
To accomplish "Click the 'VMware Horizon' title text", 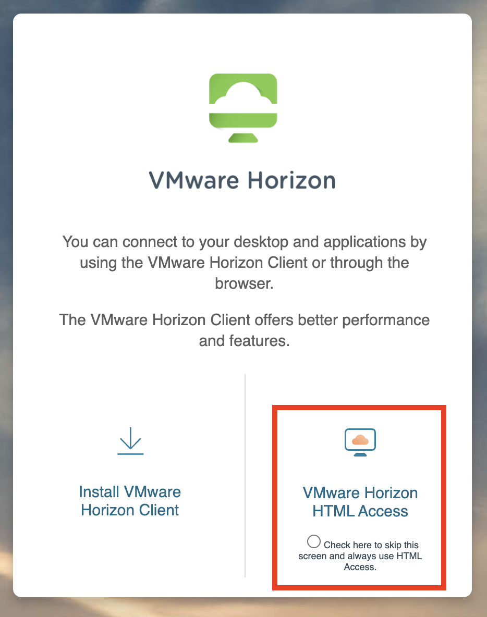I will [242, 181].
